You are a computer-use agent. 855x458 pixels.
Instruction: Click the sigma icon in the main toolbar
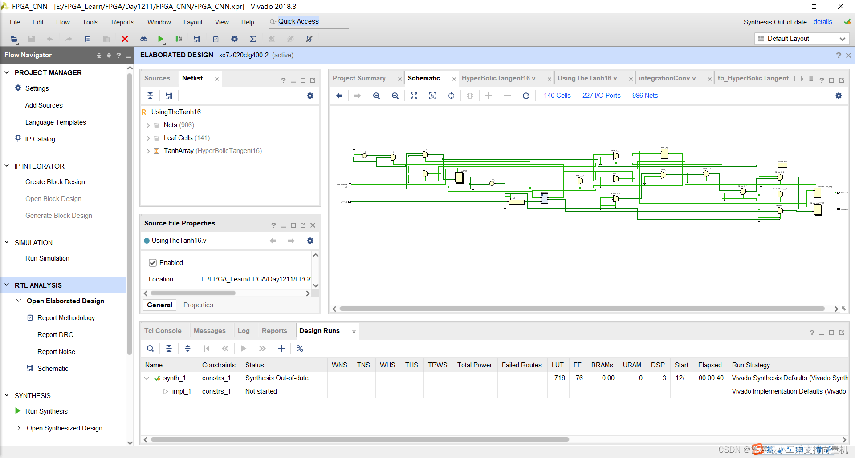tap(253, 39)
